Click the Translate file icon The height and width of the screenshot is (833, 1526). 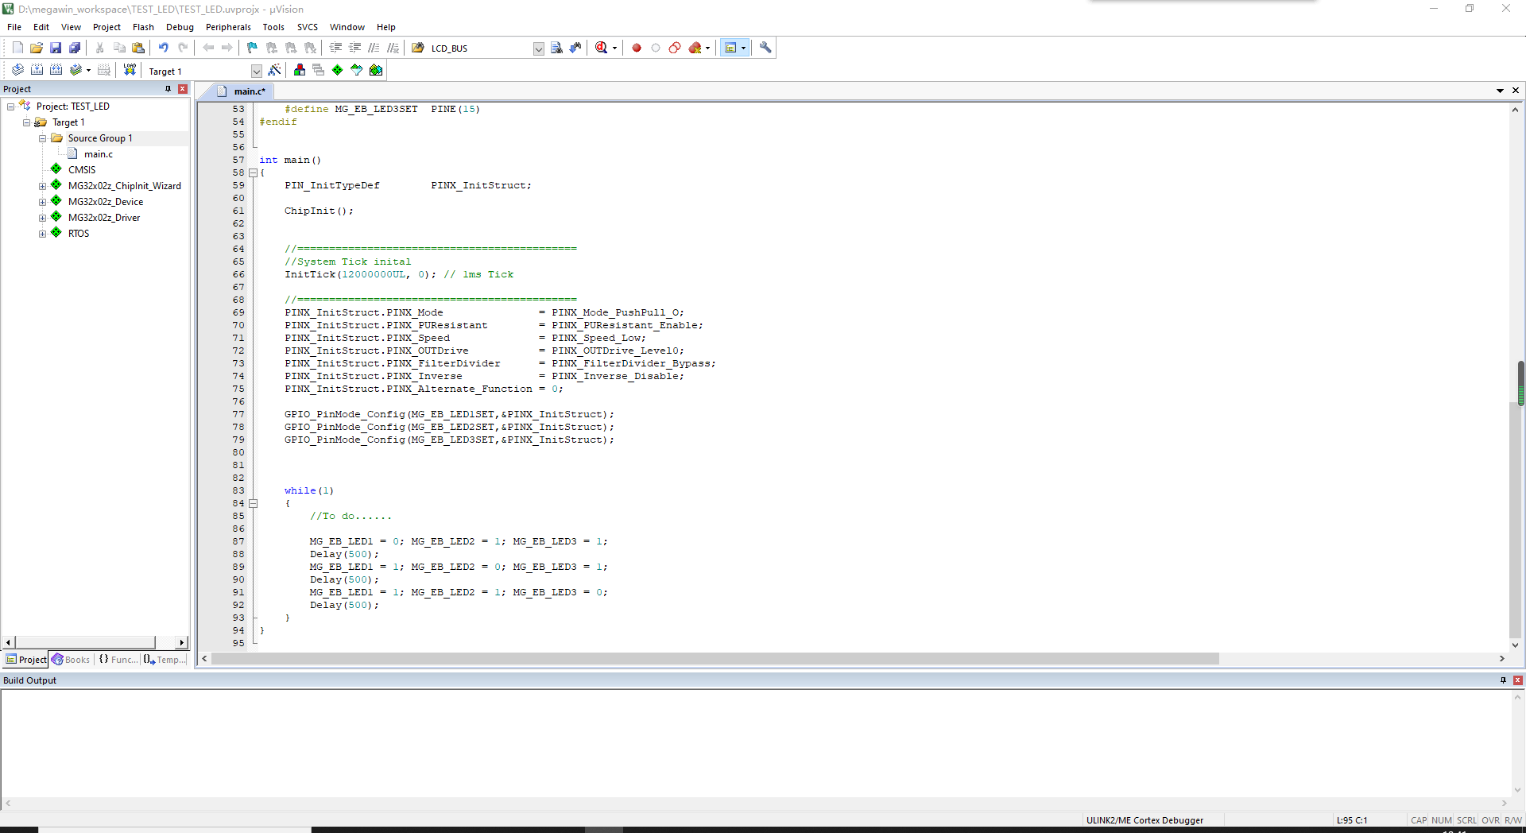pyautogui.click(x=17, y=70)
